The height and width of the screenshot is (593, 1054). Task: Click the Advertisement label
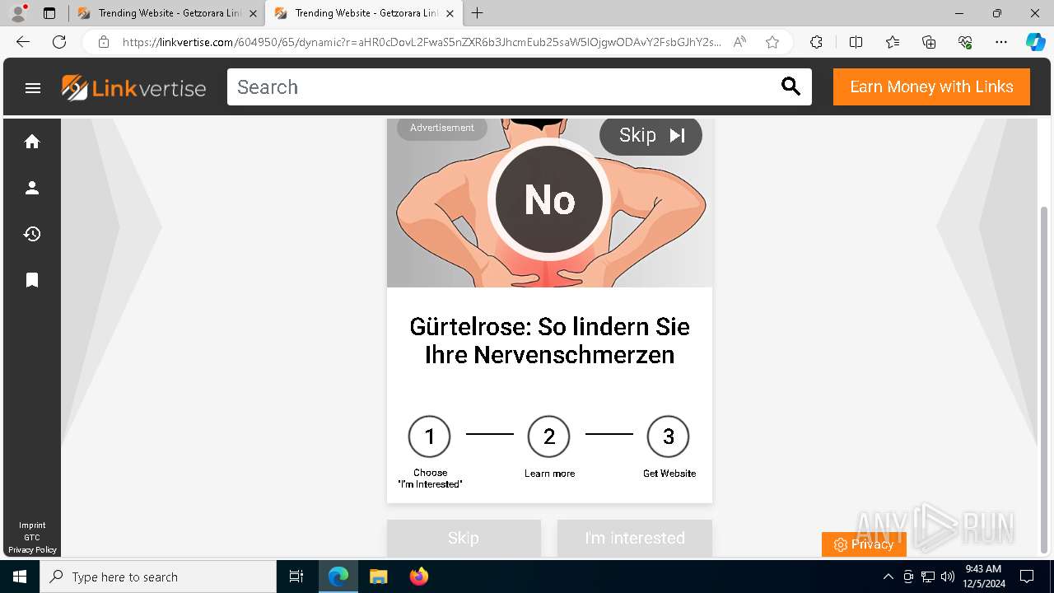click(x=442, y=128)
